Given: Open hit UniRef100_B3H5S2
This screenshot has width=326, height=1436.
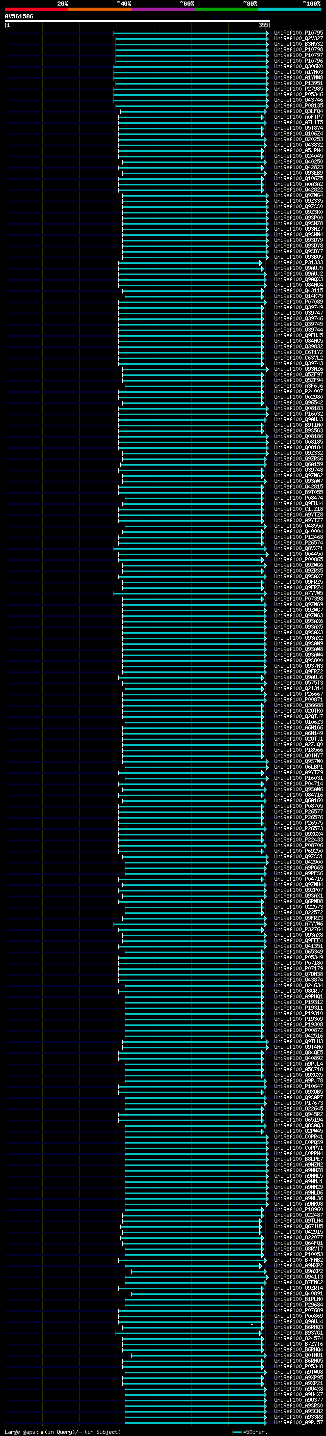Looking at the screenshot, I should coord(298,44).
